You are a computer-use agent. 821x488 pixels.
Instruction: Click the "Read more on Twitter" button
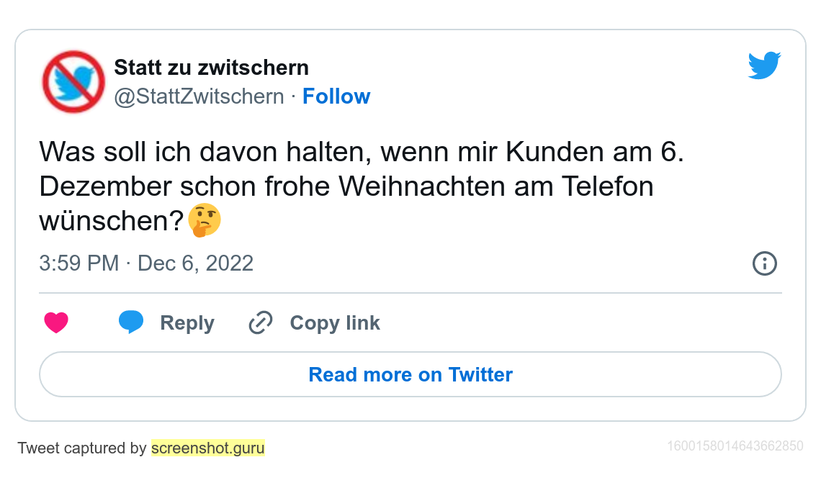pyautogui.click(x=410, y=374)
